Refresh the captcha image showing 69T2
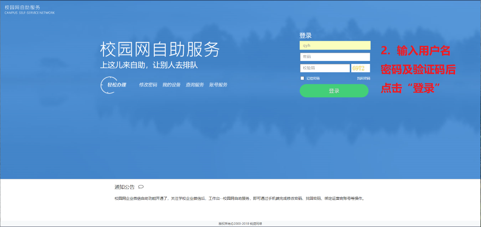 coord(360,68)
